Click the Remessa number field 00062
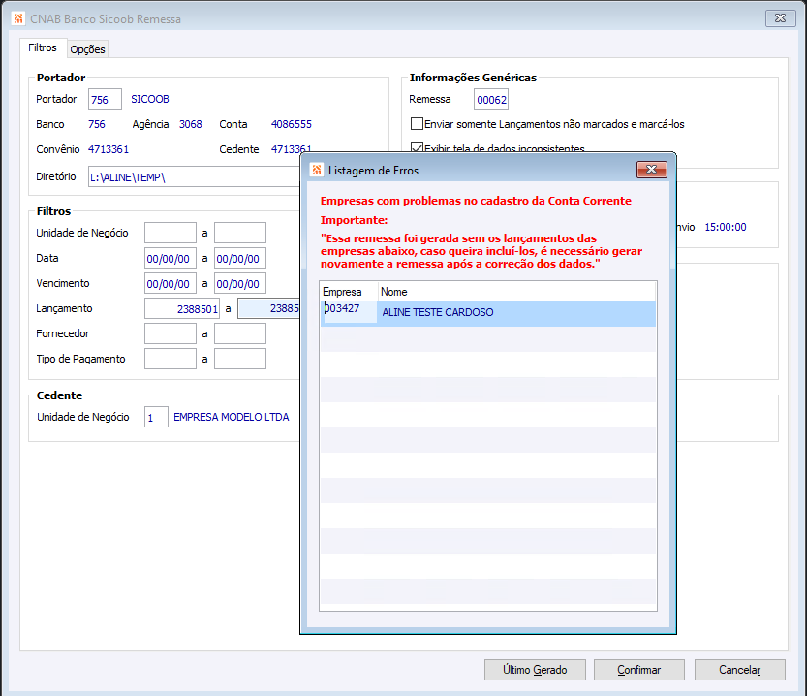This screenshot has height=696, width=807. 491,99
